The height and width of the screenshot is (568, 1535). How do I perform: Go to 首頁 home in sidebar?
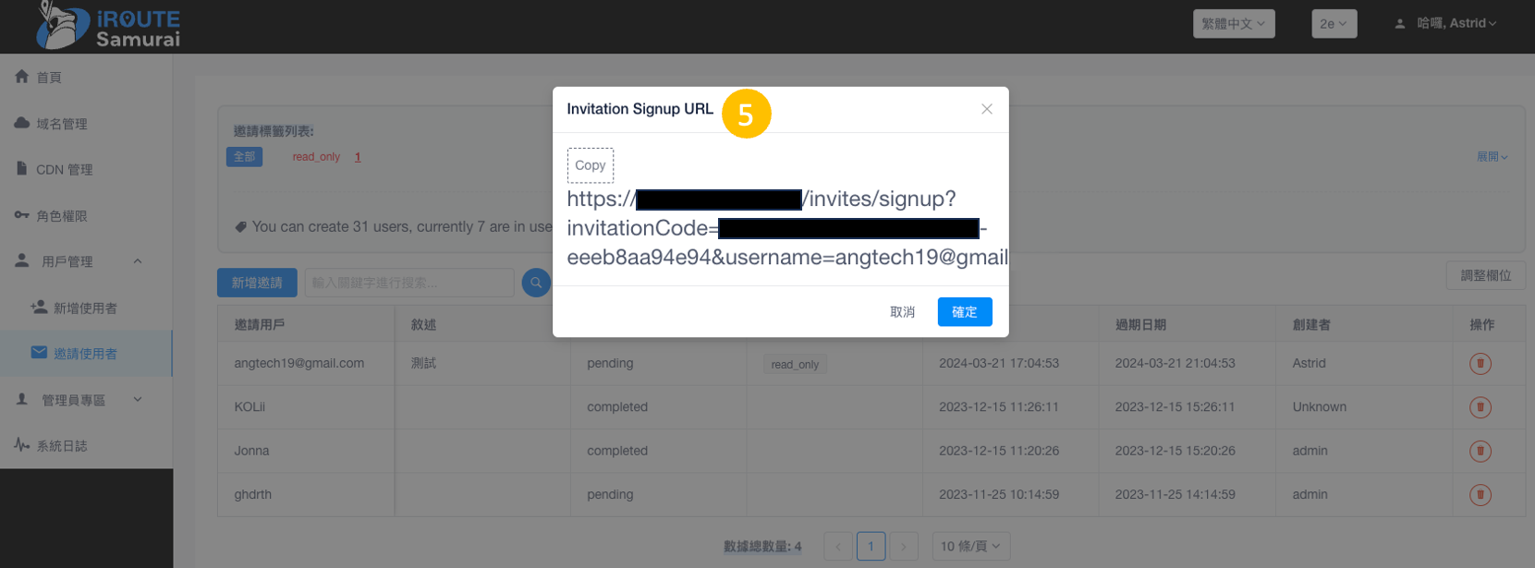49,78
